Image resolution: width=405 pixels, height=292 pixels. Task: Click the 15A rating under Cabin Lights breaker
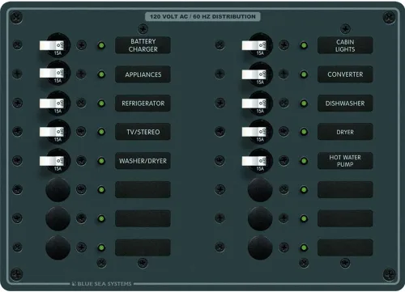point(260,53)
